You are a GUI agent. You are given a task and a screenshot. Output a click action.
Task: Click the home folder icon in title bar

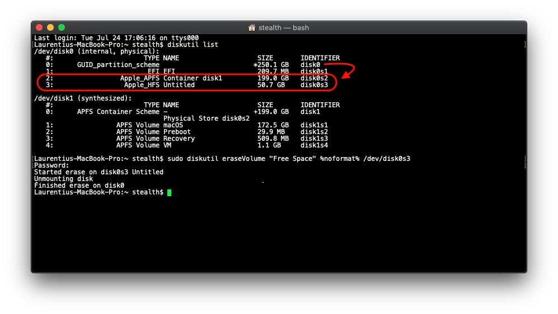tap(252, 27)
